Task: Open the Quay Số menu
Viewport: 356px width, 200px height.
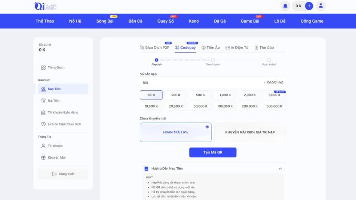Action: coord(166,21)
